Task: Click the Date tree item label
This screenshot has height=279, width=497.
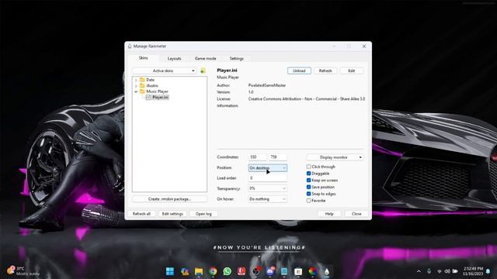Action: pyautogui.click(x=150, y=80)
